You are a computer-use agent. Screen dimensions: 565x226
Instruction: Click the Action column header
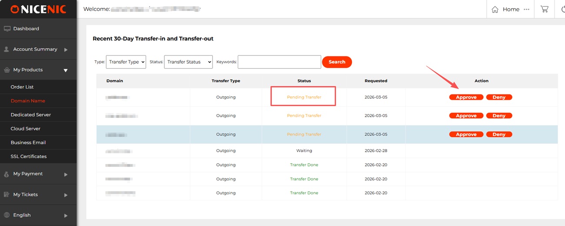pyautogui.click(x=482, y=81)
